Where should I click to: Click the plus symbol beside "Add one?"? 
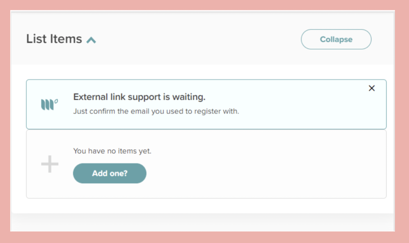point(50,164)
